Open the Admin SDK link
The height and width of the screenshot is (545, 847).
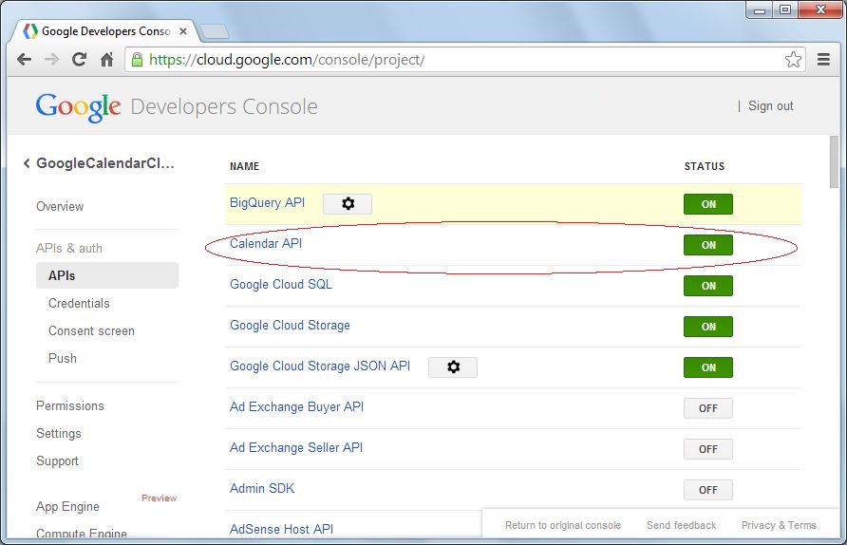[262, 488]
